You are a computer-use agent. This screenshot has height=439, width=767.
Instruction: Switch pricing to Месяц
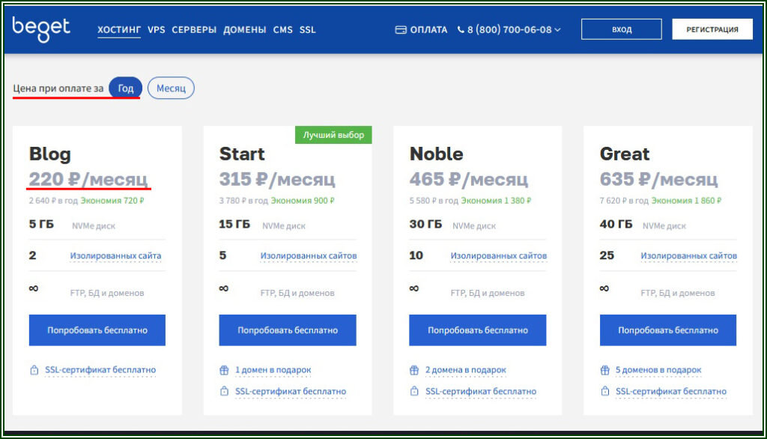171,88
